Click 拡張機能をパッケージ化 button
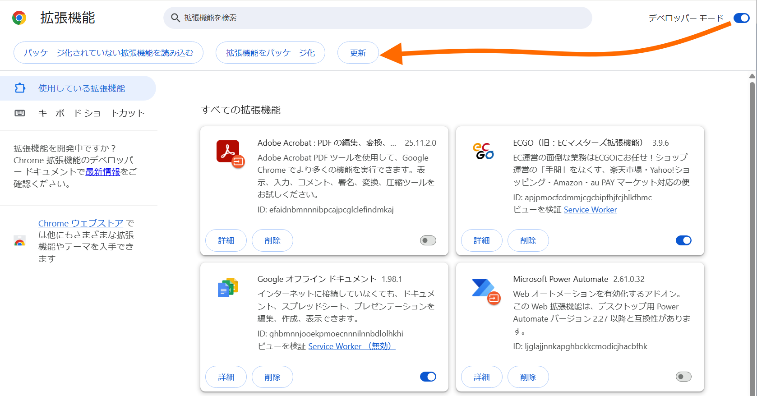The width and height of the screenshot is (757, 396). (x=270, y=53)
